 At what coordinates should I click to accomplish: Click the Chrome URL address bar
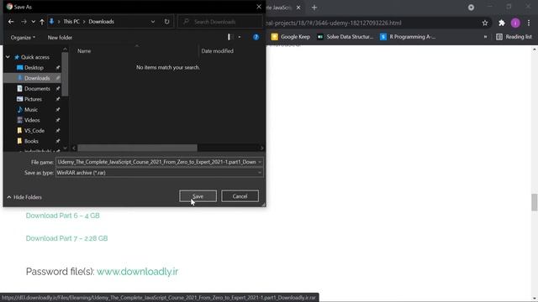pos(371,23)
